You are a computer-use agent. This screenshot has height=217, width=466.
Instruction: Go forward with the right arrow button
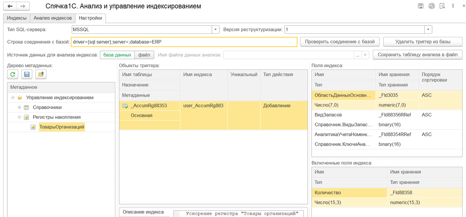pyautogui.click(x=23, y=6)
